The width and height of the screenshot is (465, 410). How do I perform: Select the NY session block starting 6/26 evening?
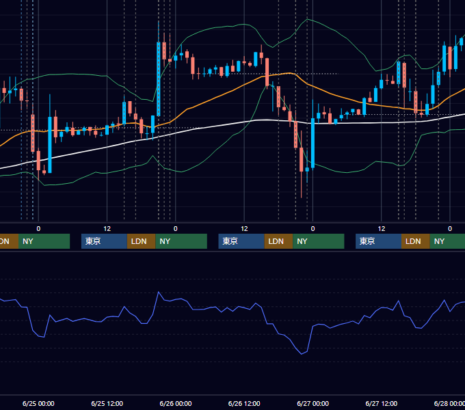(319, 241)
